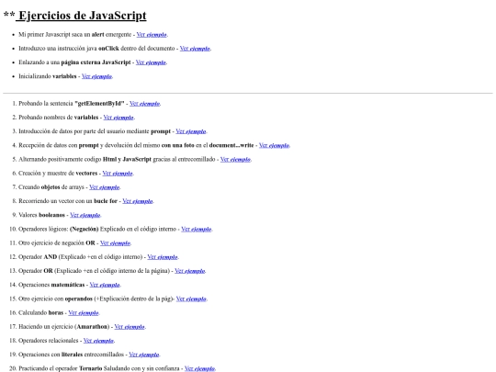The height and width of the screenshot is (372, 496).
Task: Open 'Ver ejemplo' for negación OR exercise
Action: 115,242
